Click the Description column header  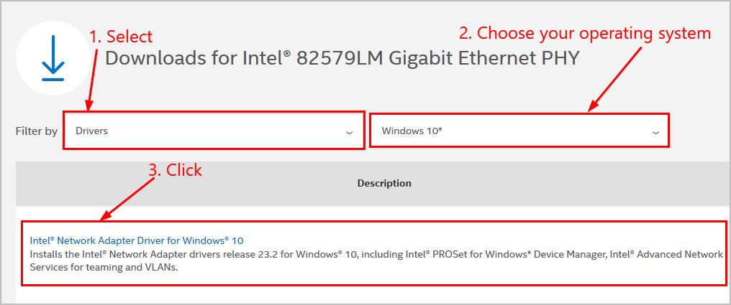point(384,183)
